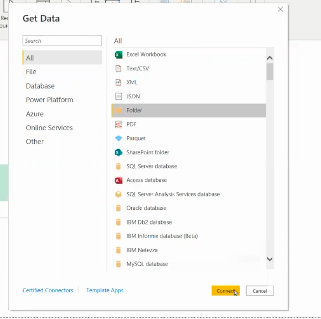Select the Text/CSV label
This screenshot has height=319, width=321.
click(x=138, y=68)
